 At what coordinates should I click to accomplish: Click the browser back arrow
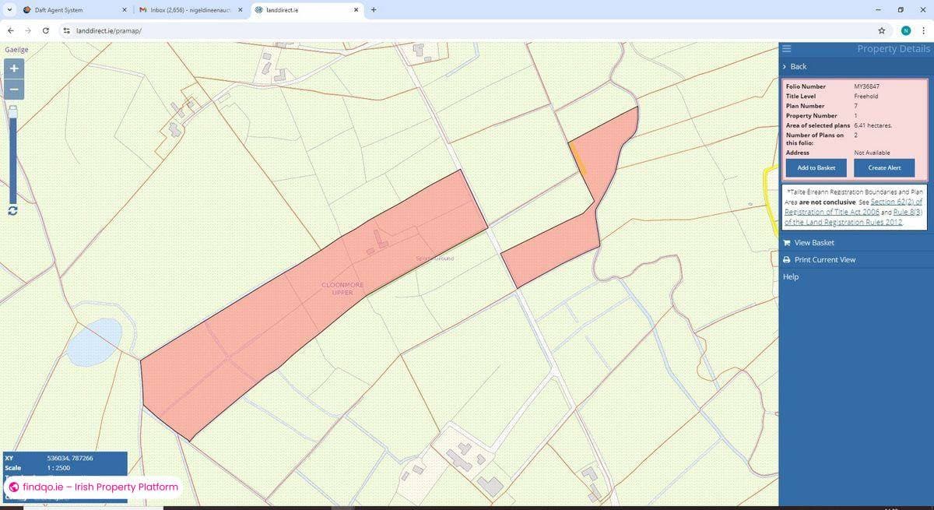tap(10, 30)
